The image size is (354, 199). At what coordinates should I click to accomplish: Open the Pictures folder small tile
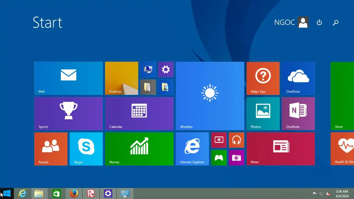(x=166, y=87)
